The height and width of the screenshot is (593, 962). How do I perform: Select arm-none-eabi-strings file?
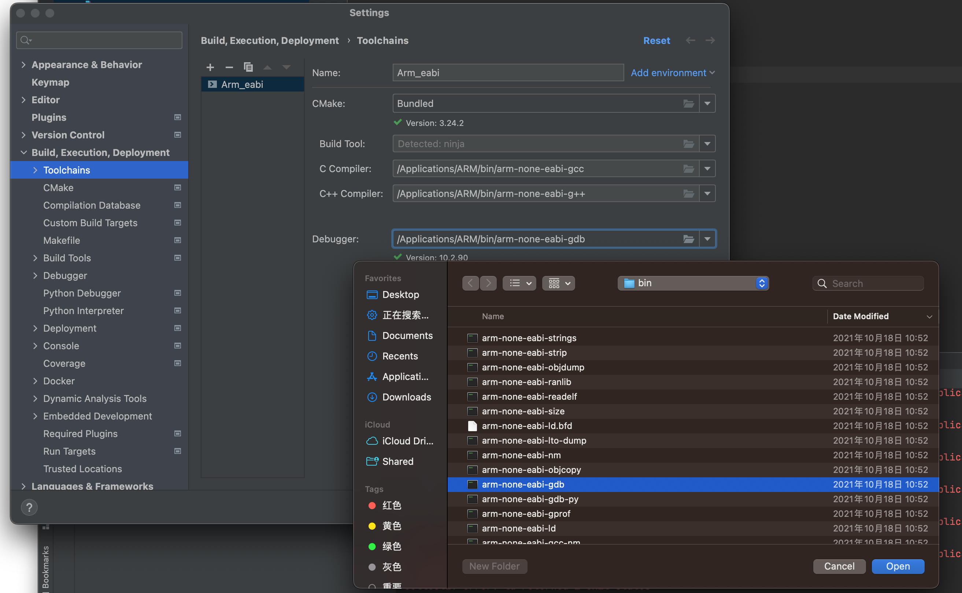click(x=693, y=338)
